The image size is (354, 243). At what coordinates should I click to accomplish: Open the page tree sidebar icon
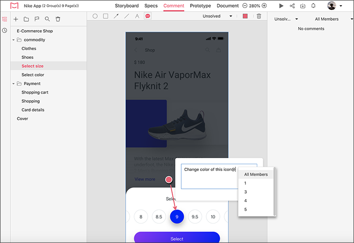[x=5, y=19]
